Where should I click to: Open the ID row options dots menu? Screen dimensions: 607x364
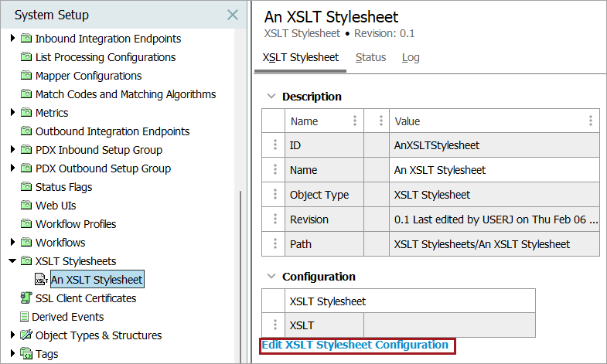pyautogui.click(x=274, y=145)
